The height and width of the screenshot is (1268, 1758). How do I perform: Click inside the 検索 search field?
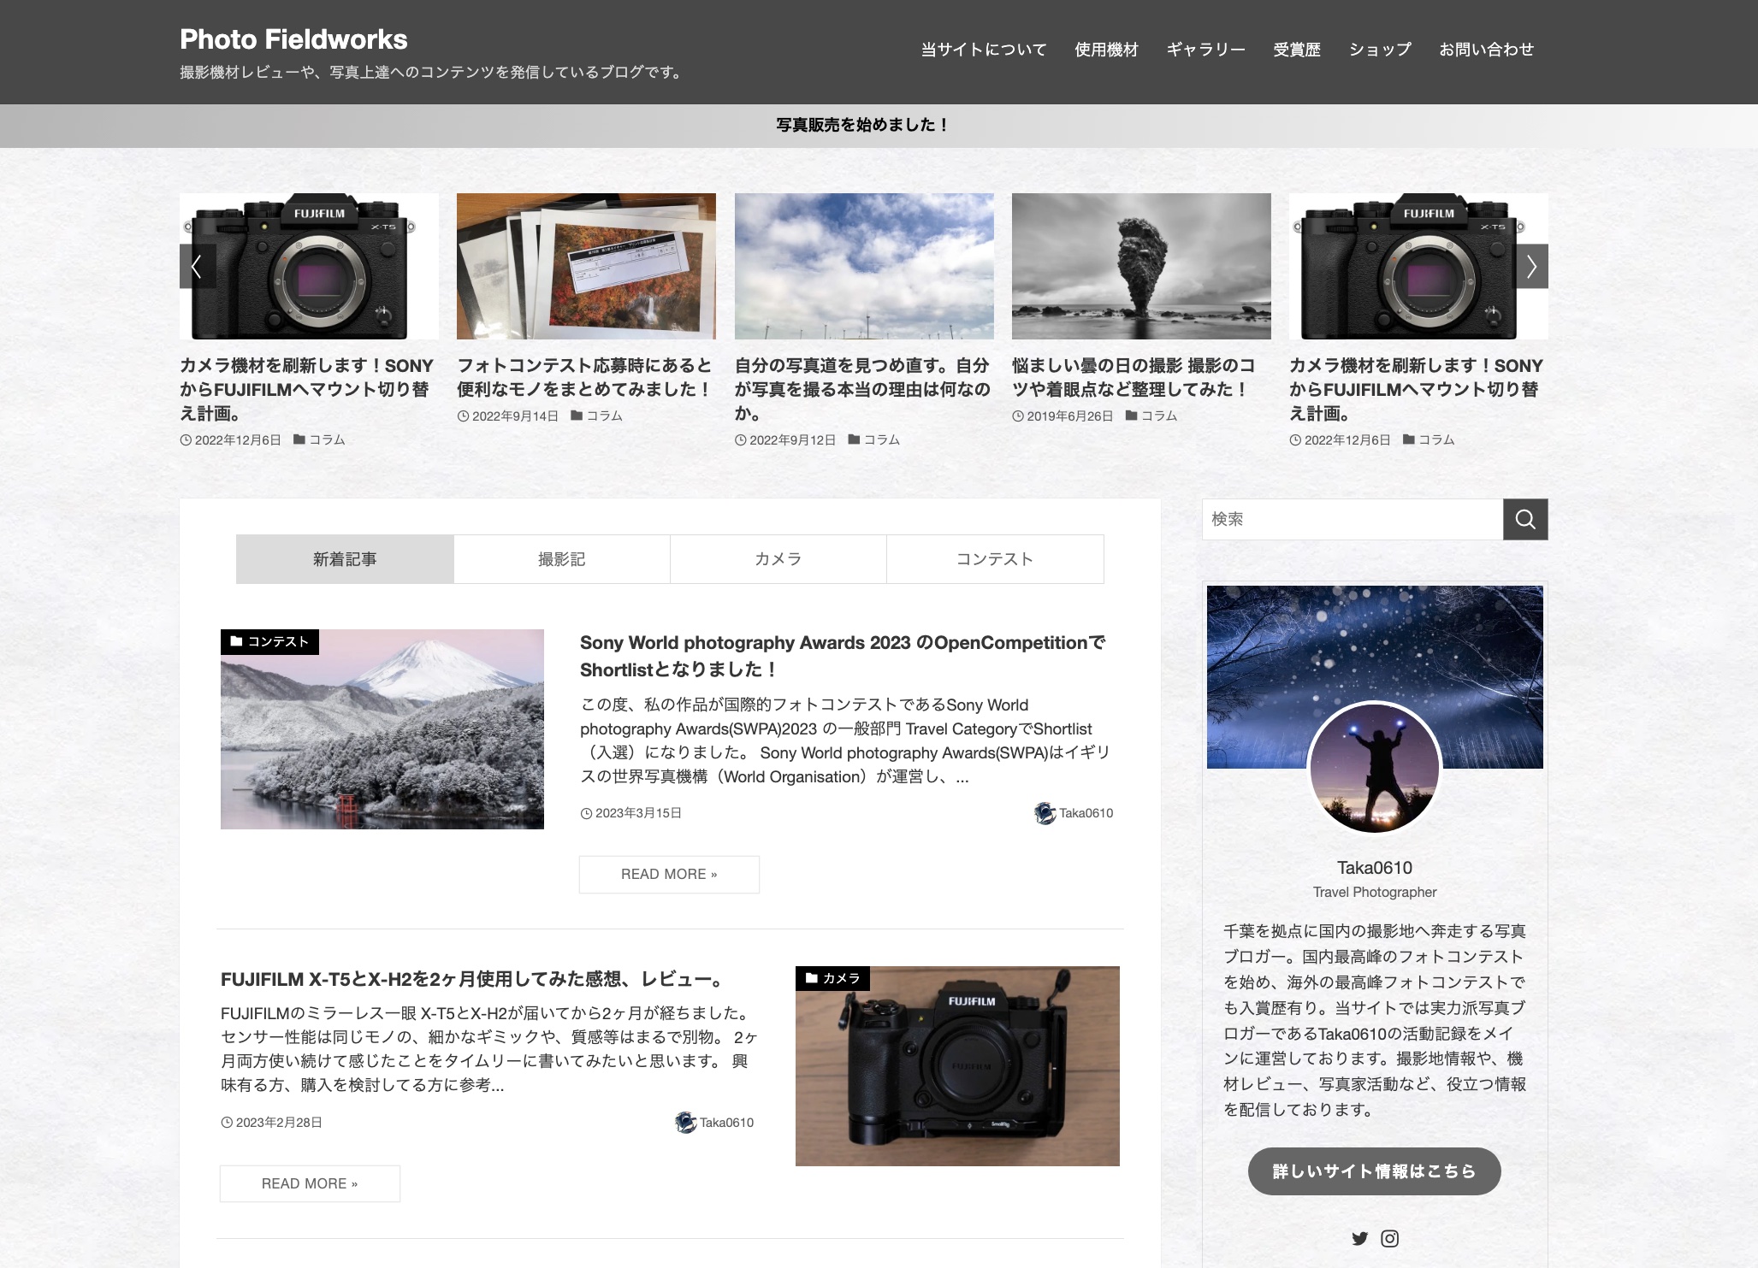point(1353,519)
